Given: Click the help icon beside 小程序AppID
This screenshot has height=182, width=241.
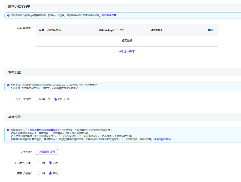Looking at the screenshot, I should (x=118, y=30).
